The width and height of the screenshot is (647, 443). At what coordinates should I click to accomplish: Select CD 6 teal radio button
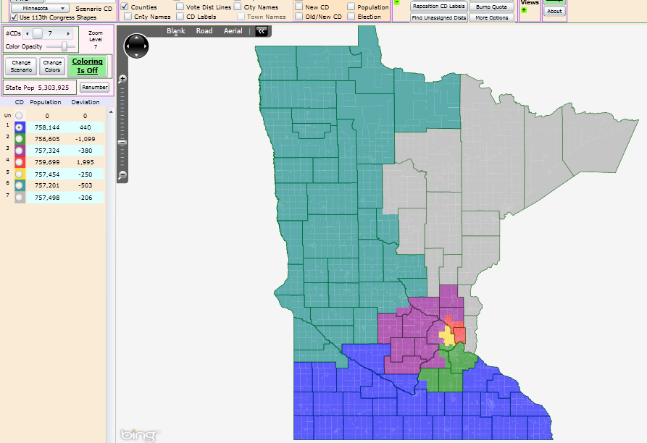tap(20, 185)
